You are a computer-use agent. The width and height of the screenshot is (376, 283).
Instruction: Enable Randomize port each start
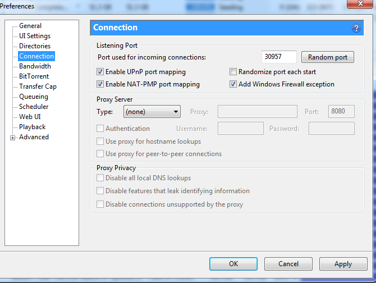(x=233, y=72)
